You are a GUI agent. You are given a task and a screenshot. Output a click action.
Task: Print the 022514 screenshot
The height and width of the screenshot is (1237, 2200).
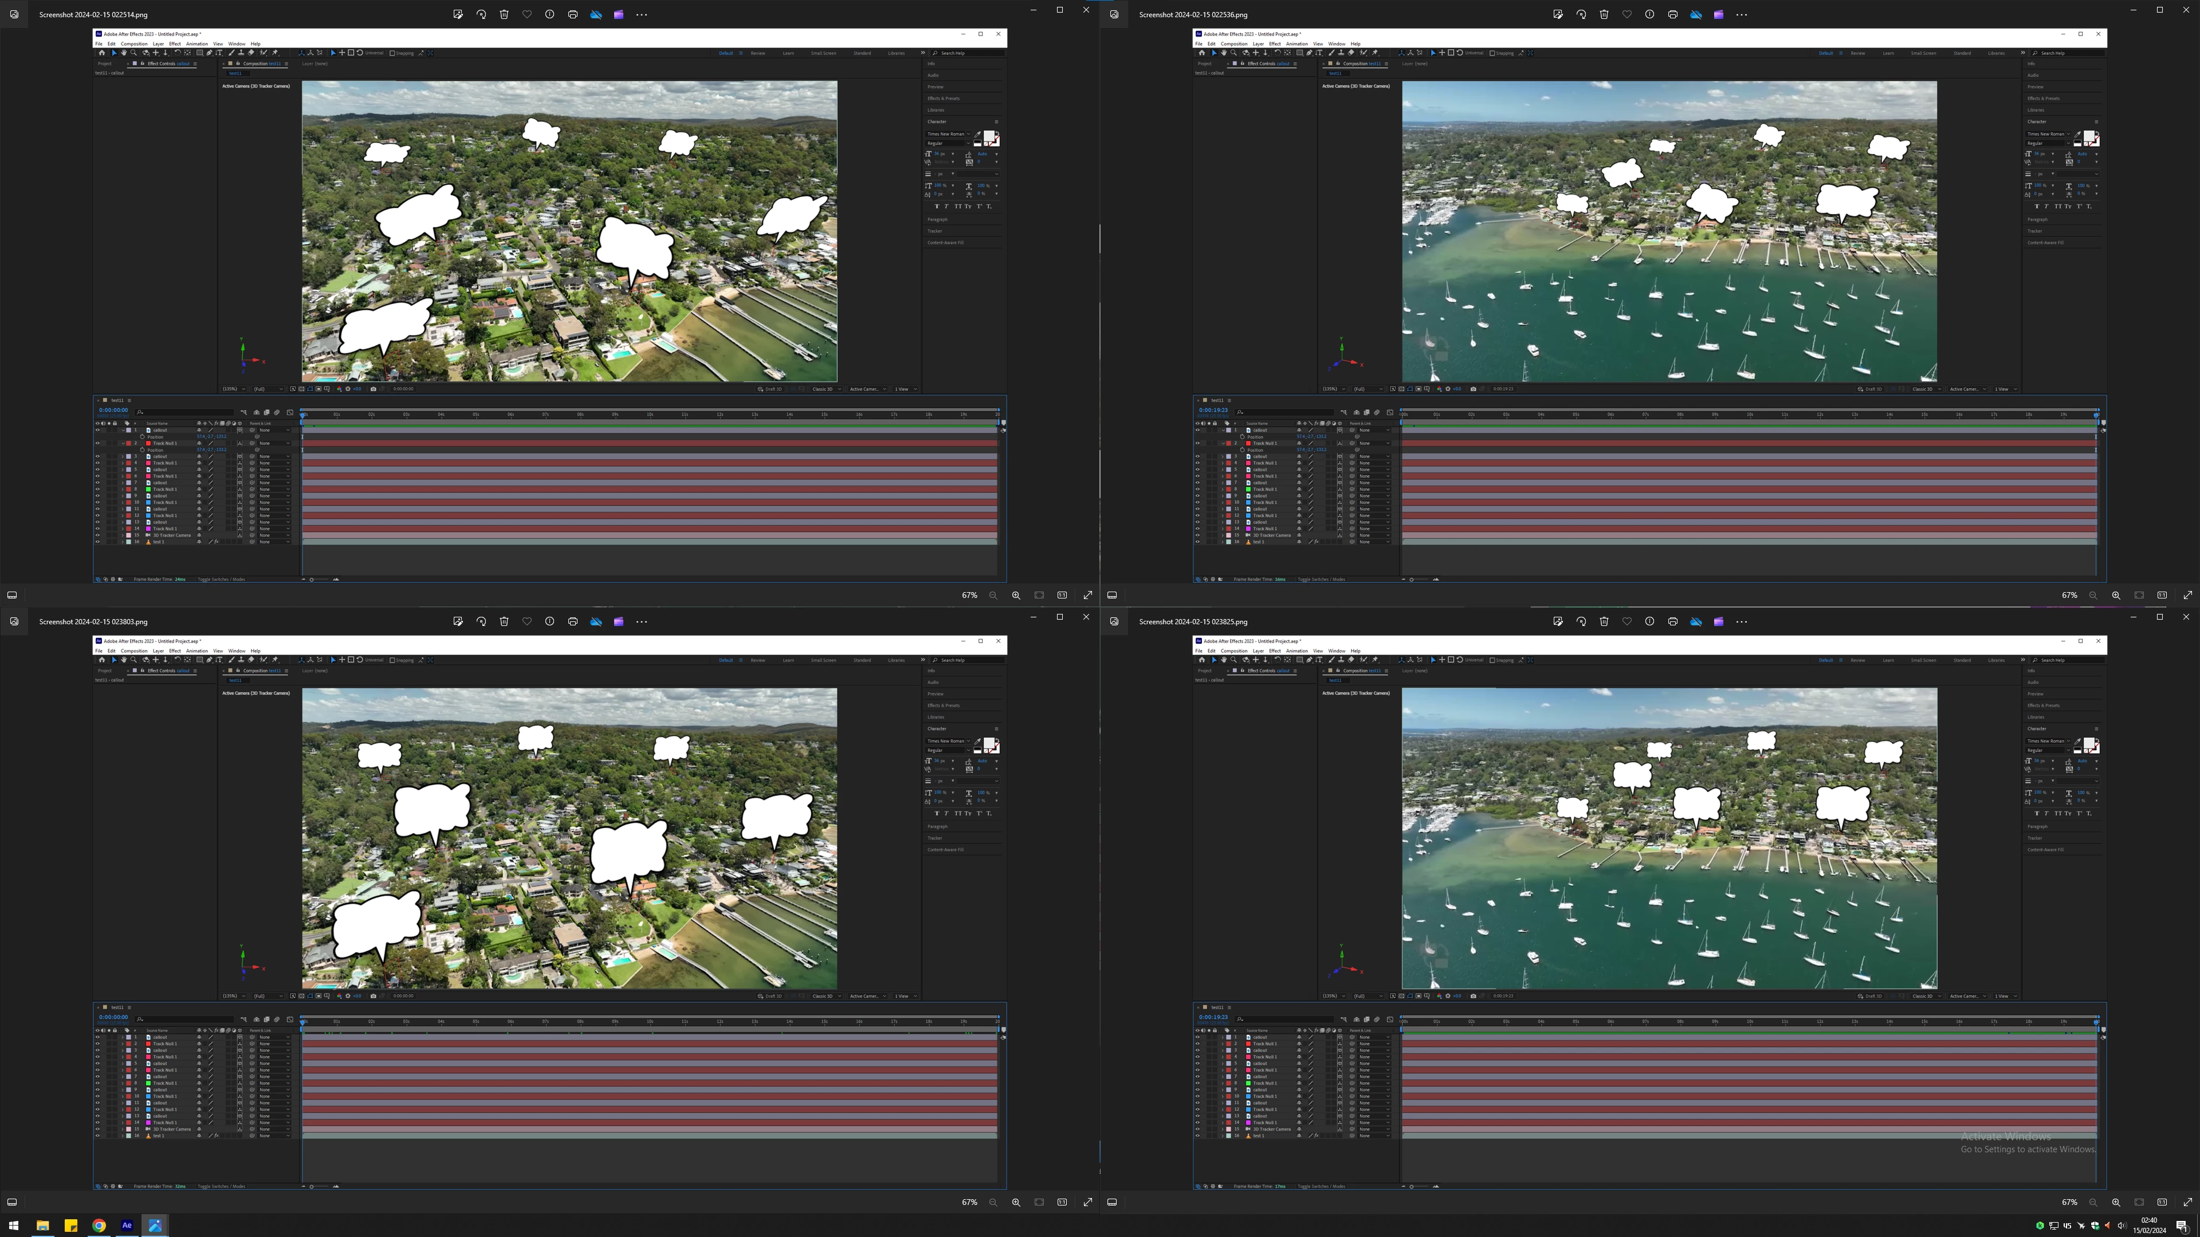click(x=573, y=14)
